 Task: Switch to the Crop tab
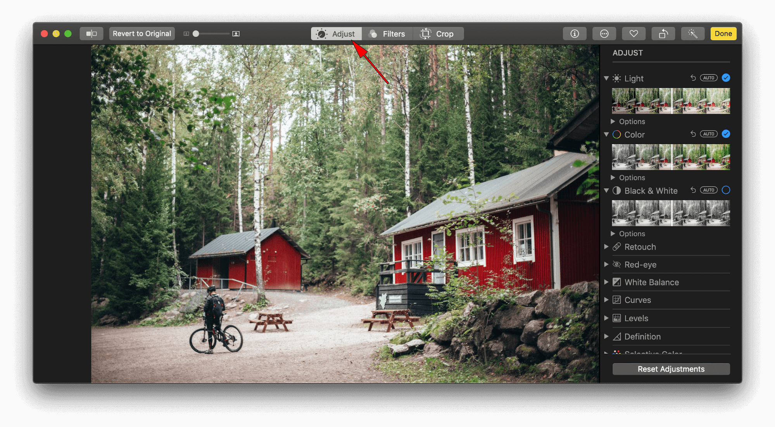[438, 34]
